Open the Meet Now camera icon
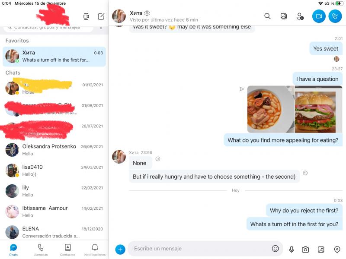Viewport: 346px width, 259px height. [86, 16]
